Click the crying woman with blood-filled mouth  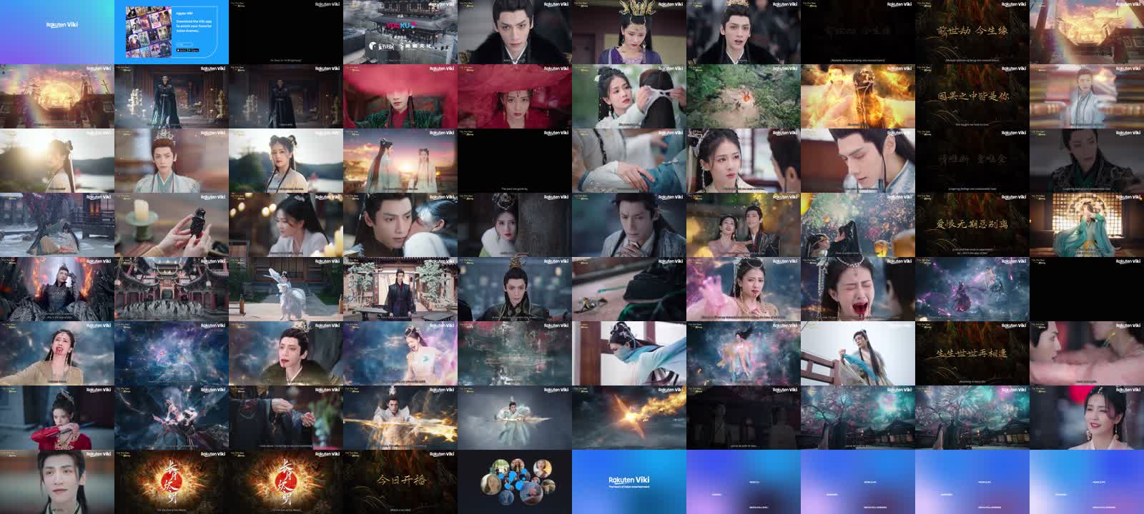[858, 289]
